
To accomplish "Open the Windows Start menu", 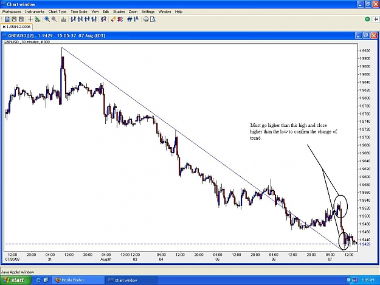I will pyautogui.click(x=16, y=280).
